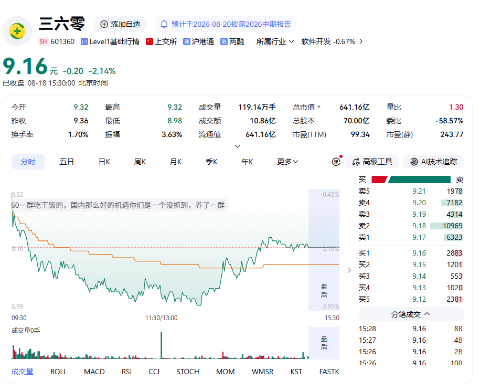Viewport: 480px width, 391px height.
Task: Select the WMSR indicator
Action: 262,372
